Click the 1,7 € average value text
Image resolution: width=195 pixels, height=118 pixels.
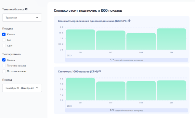click(112, 60)
